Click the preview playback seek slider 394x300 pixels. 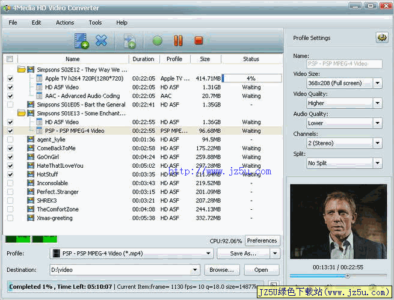(338, 276)
